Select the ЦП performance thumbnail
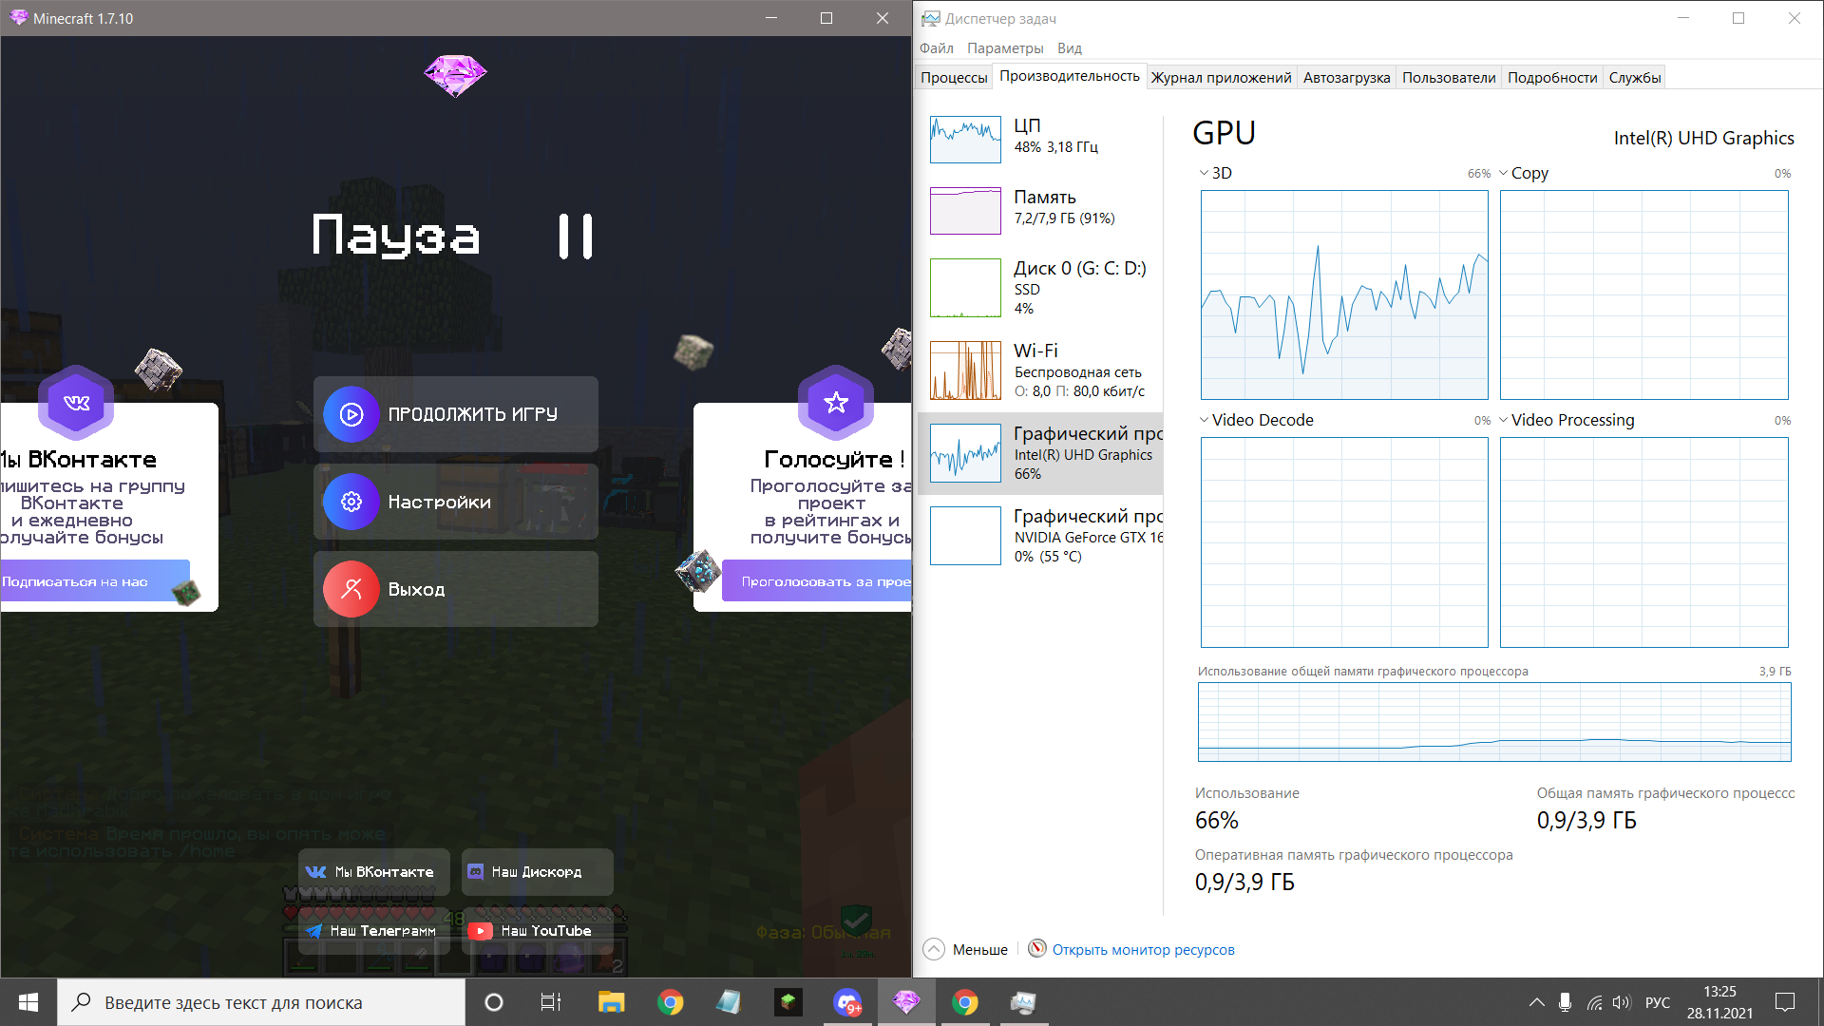Image resolution: width=1824 pixels, height=1026 pixels. click(x=965, y=139)
